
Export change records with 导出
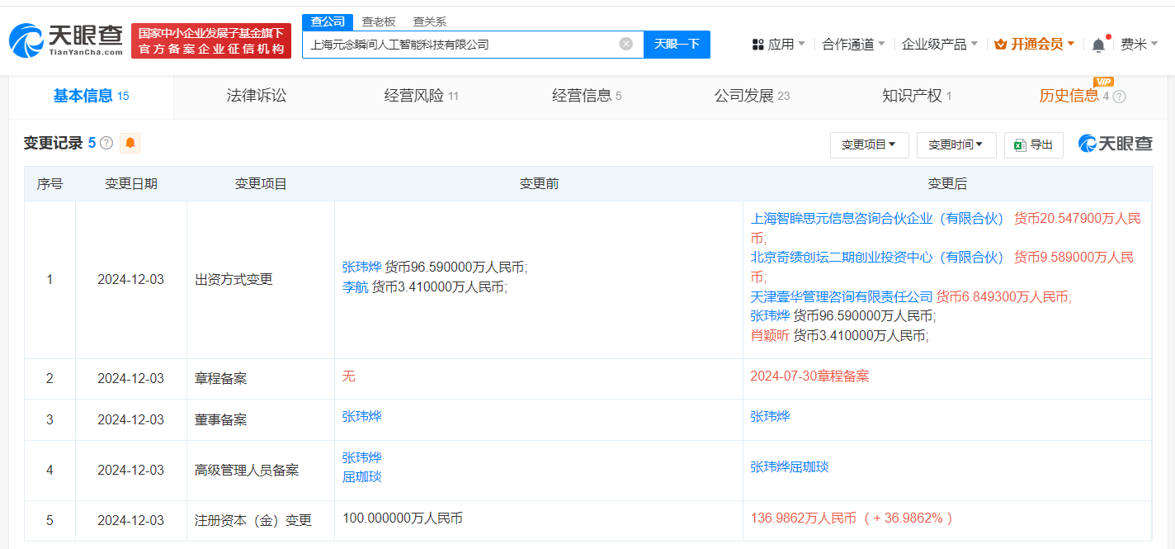pyautogui.click(x=1033, y=144)
